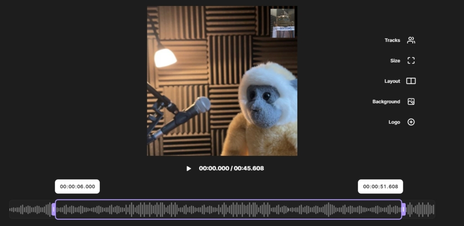Screen dimensions: 464x226
Task: Open the Tracks people icon
Action: click(411, 40)
